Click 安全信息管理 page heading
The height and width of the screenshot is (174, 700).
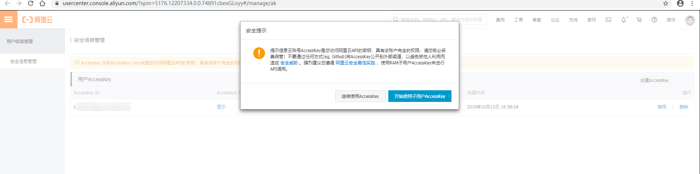pyautogui.click(x=89, y=40)
